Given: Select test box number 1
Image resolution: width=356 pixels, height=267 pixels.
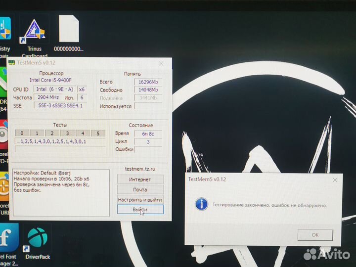Looking at the screenshot, I should coord(37,133).
